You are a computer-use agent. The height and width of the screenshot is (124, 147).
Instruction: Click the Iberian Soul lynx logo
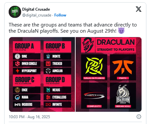tap(123, 94)
